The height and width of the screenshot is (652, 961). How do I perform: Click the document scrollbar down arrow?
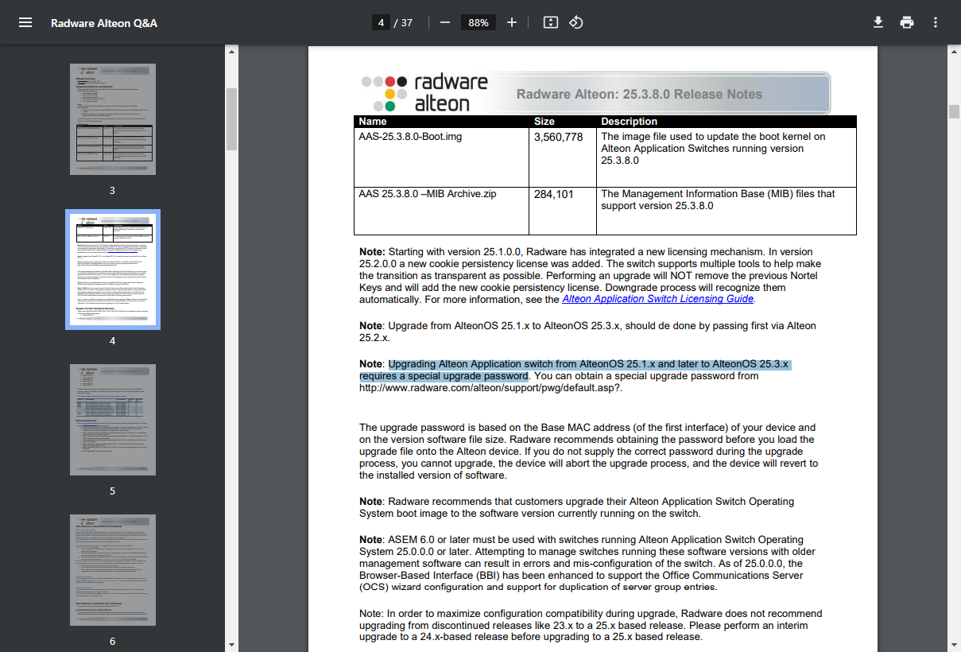tap(954, 645)
